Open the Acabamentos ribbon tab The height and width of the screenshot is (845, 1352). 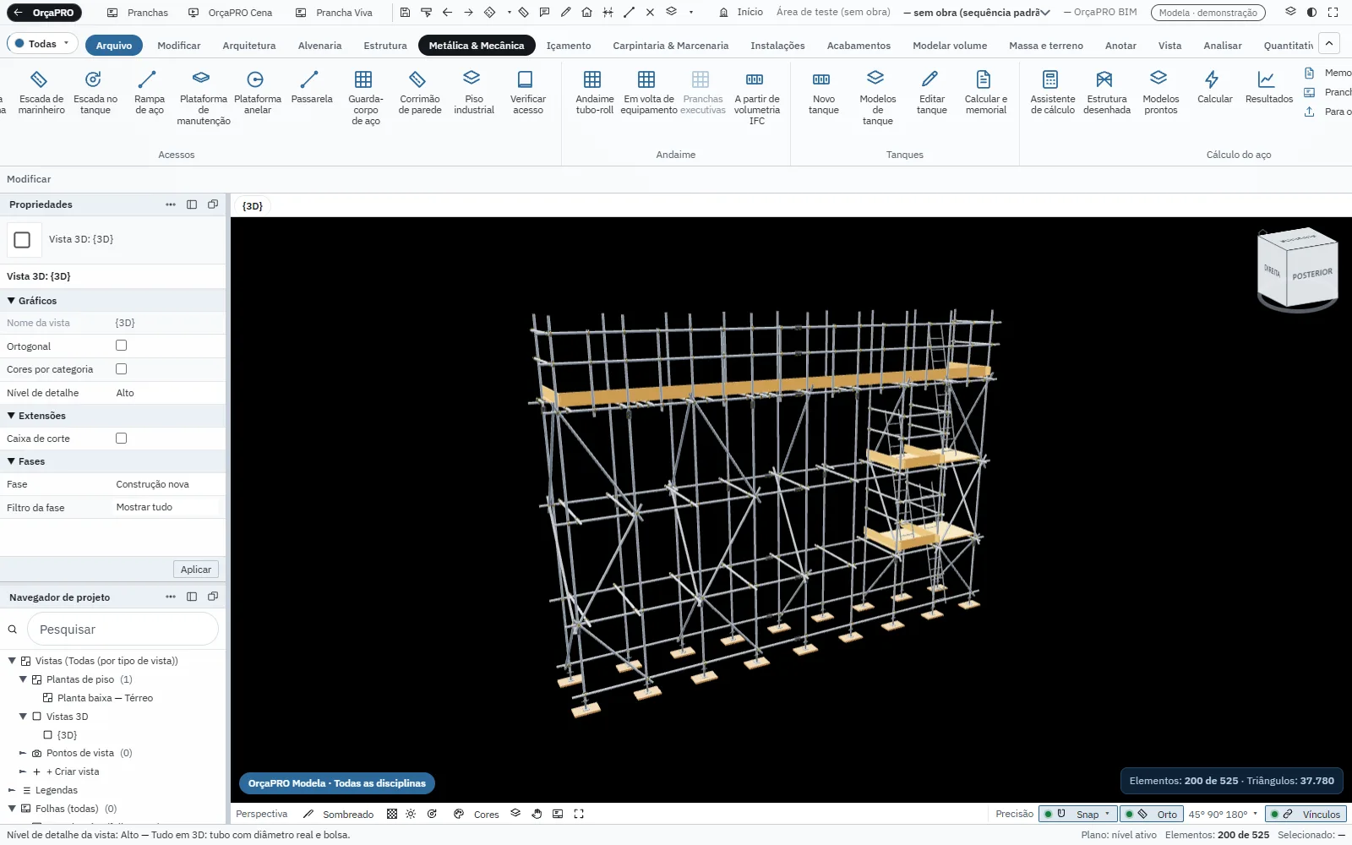[859, 46]
